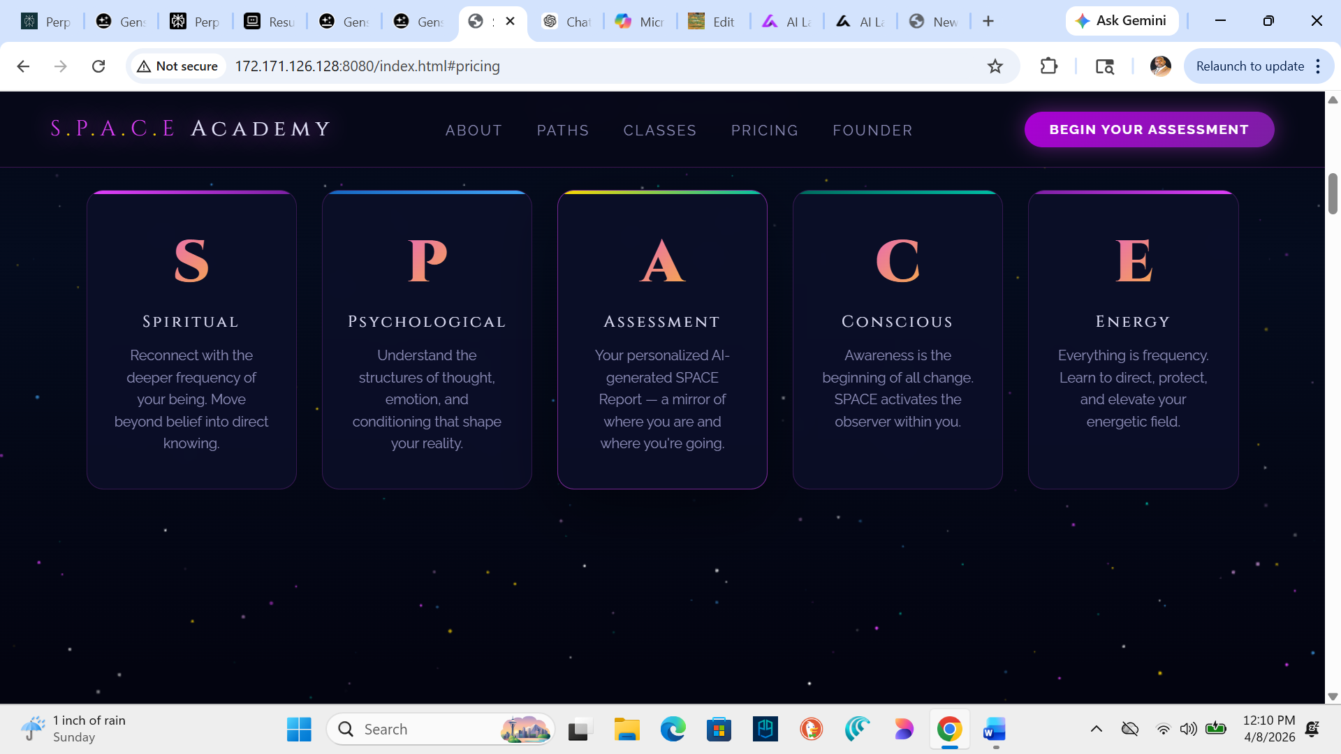Open Word from the taskbar
Screen dimensions: 1341x754
pyautogui.click(x=994, y=730)
